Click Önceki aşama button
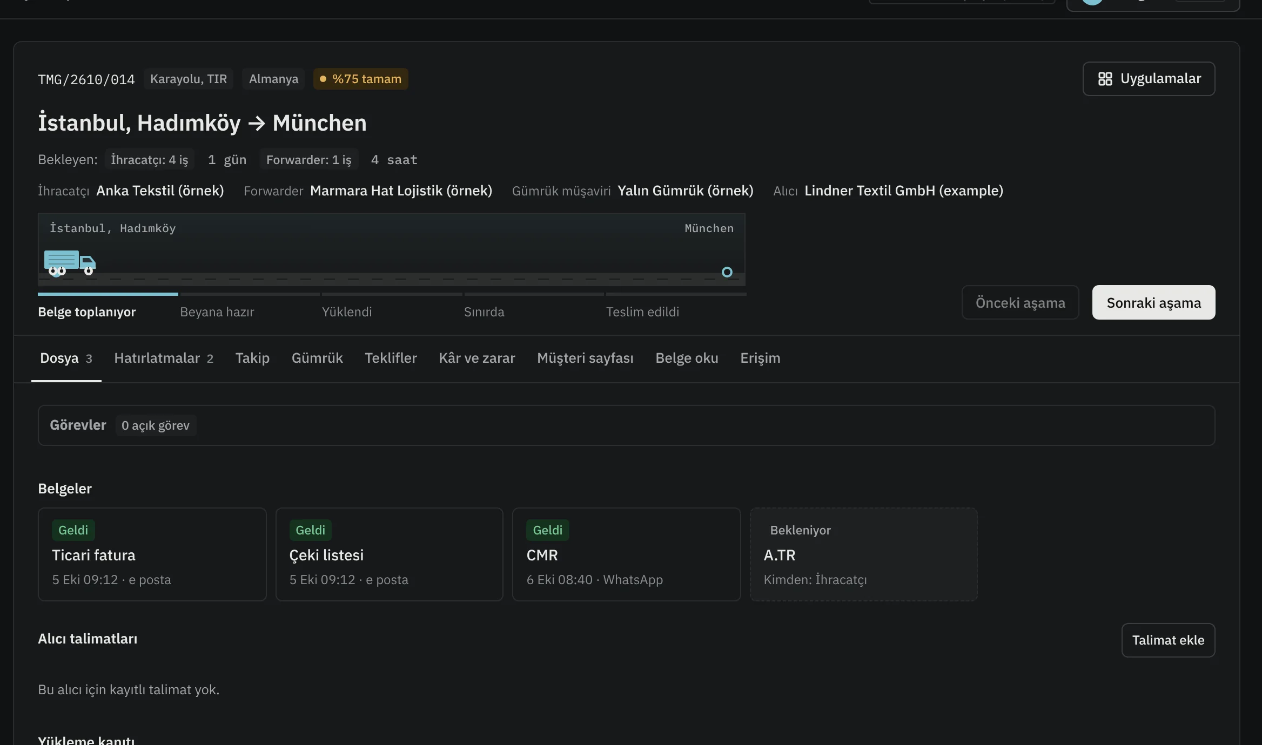The width and height of the screenshot is (1262, 745). click(1020, 302)
